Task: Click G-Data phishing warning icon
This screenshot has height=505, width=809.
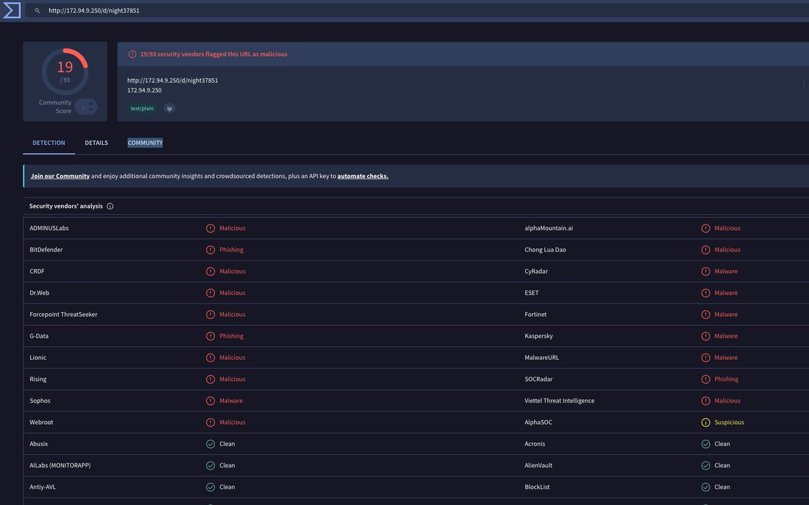Action: click(x=210, y=336)
